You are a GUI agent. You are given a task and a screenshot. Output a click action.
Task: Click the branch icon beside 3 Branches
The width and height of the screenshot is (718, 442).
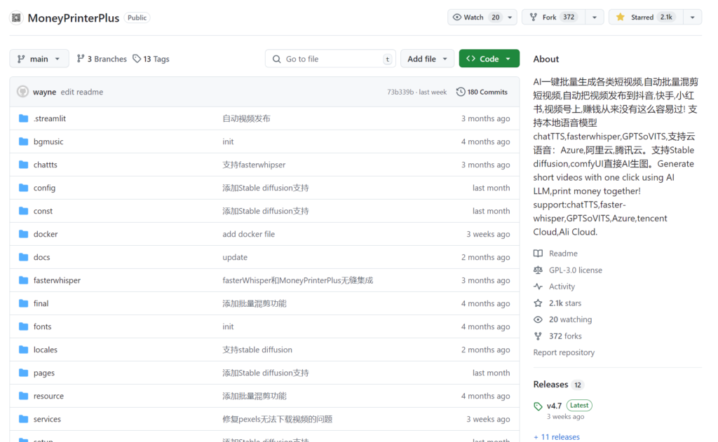pos(81,59)
